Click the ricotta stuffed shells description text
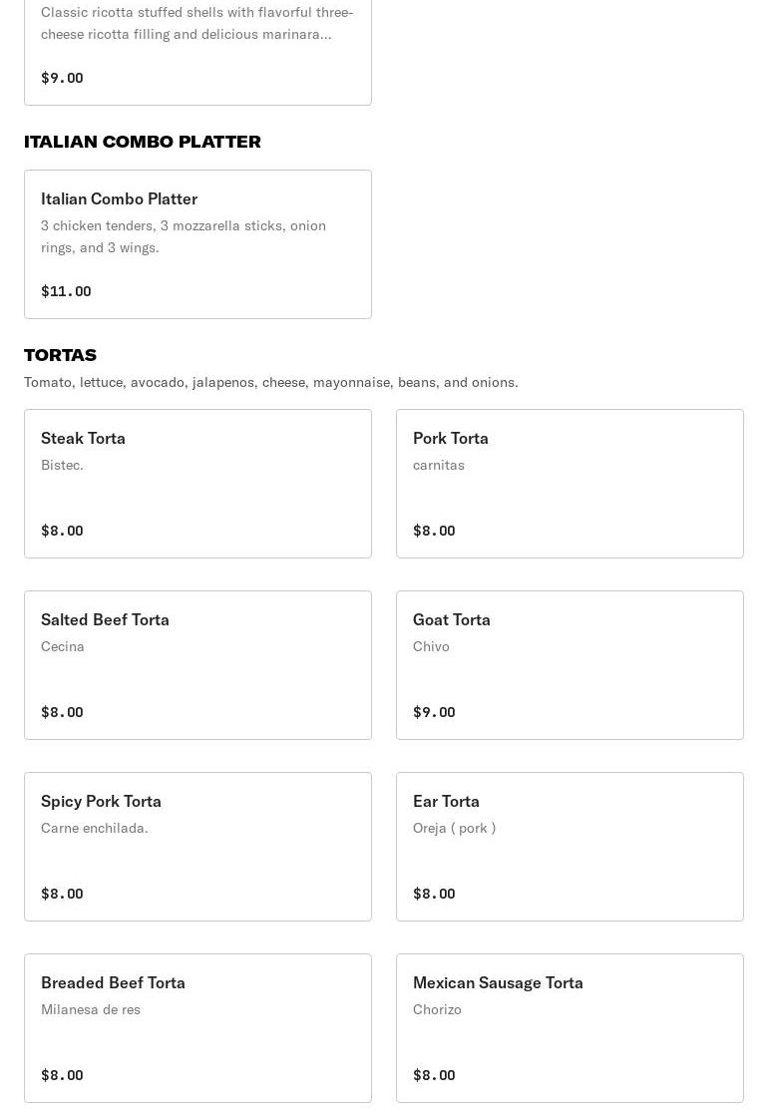Image resolution: width=768 pixels, height=1115 pixels. pyautogui.click(x=196, y=23)
